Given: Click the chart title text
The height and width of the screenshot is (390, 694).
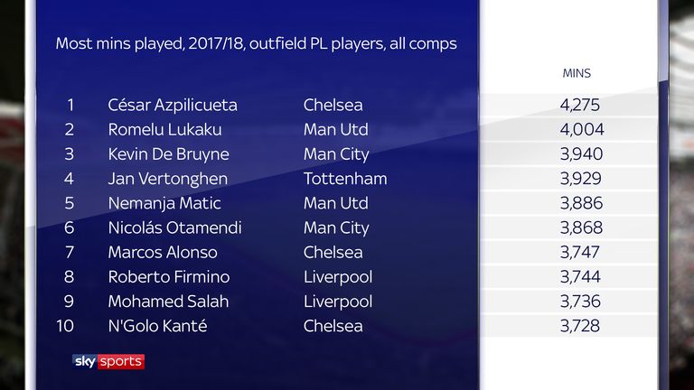Looking at the screenshot, I should [x=257, y=43].
